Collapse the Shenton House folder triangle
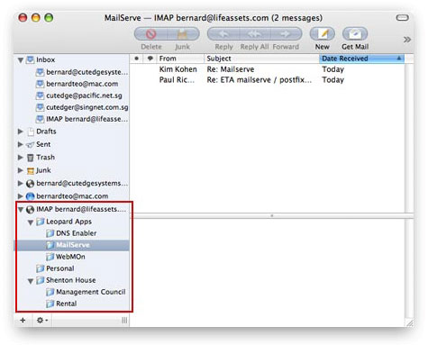428x345 pixels. (x=31, y=281)
